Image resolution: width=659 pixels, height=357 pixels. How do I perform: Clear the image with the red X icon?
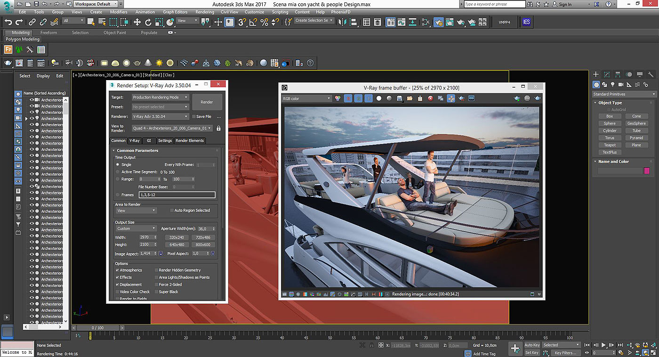pos(430,98)
